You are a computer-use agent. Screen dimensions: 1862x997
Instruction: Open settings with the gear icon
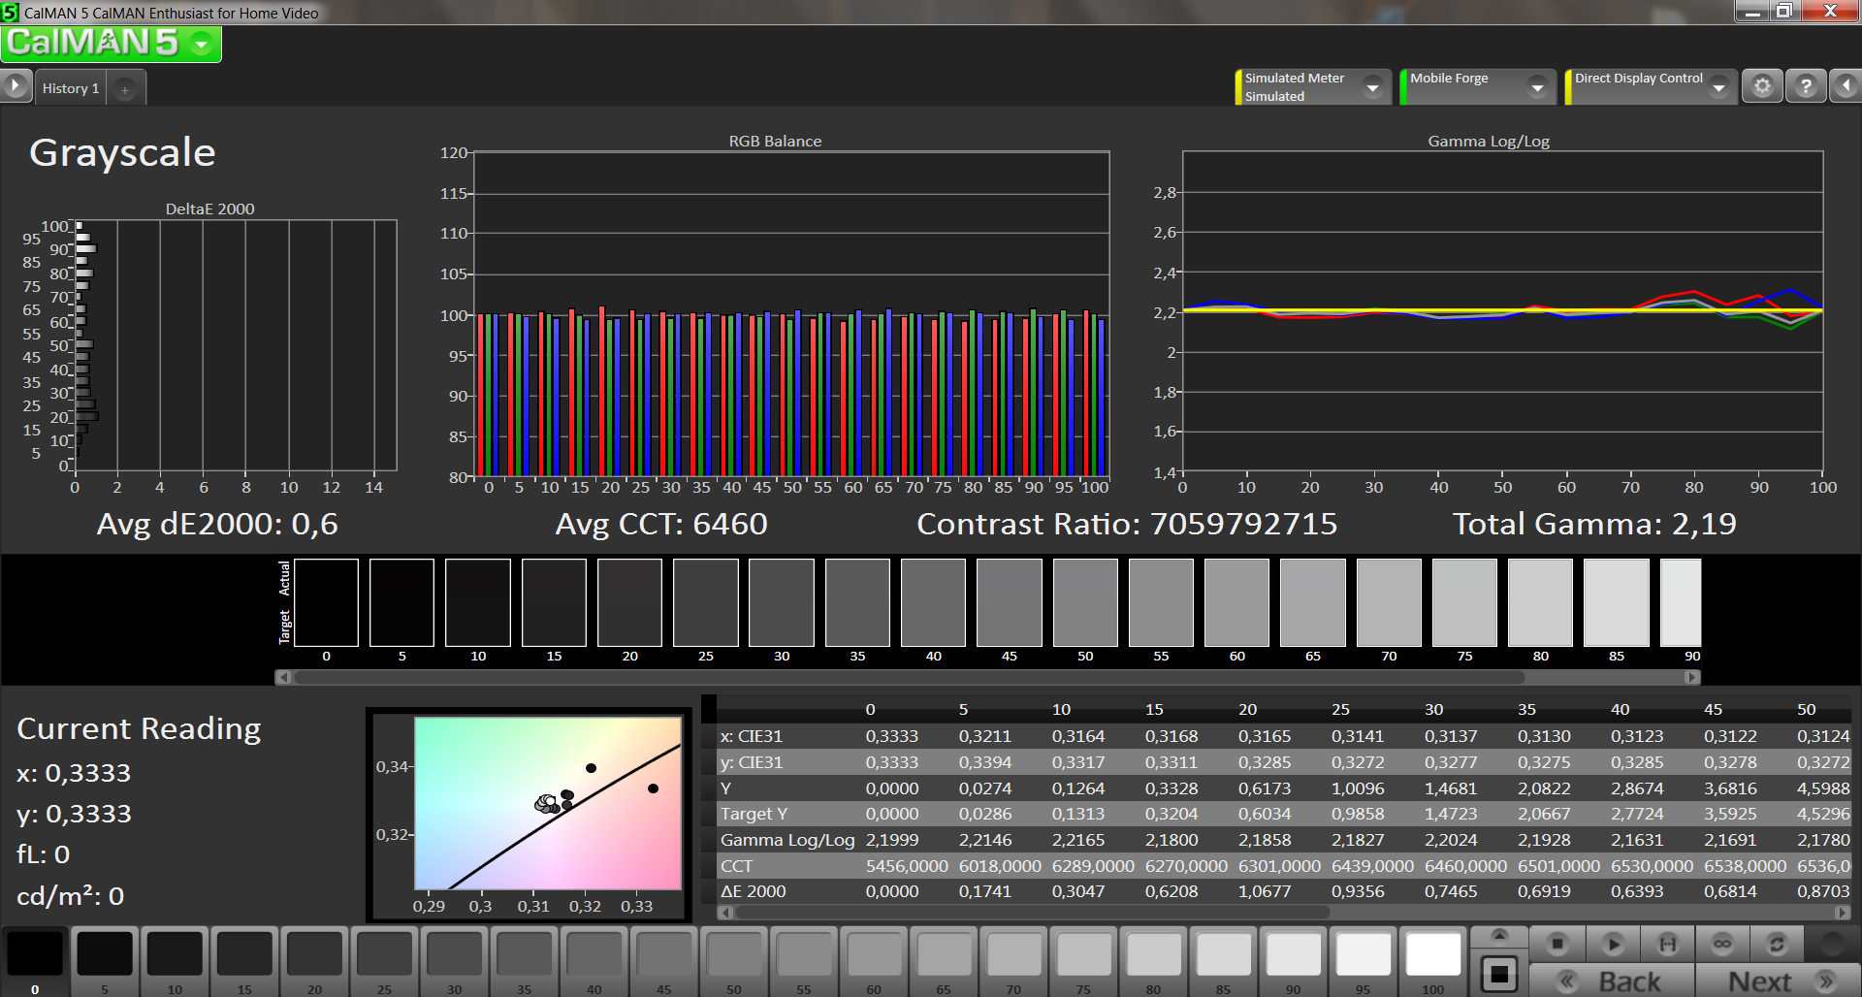click(1762, 87)
